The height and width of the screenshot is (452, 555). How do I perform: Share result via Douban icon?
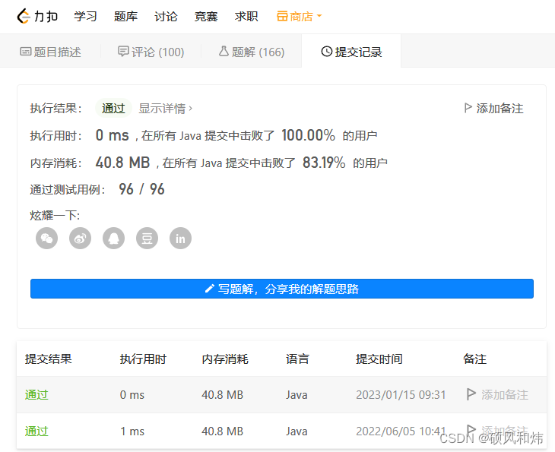[x=147, y=238]
